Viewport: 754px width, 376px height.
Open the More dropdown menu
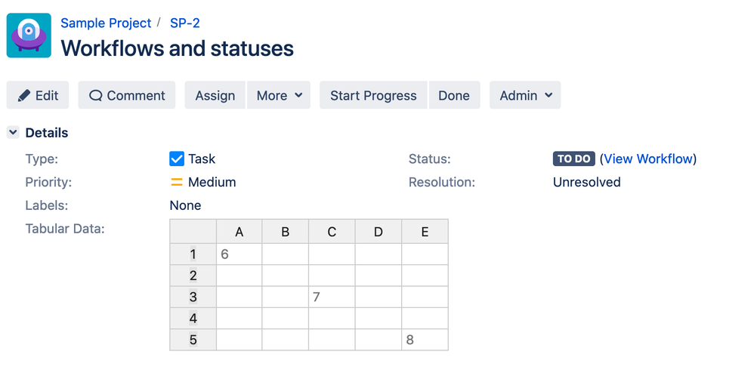[279, 96]
